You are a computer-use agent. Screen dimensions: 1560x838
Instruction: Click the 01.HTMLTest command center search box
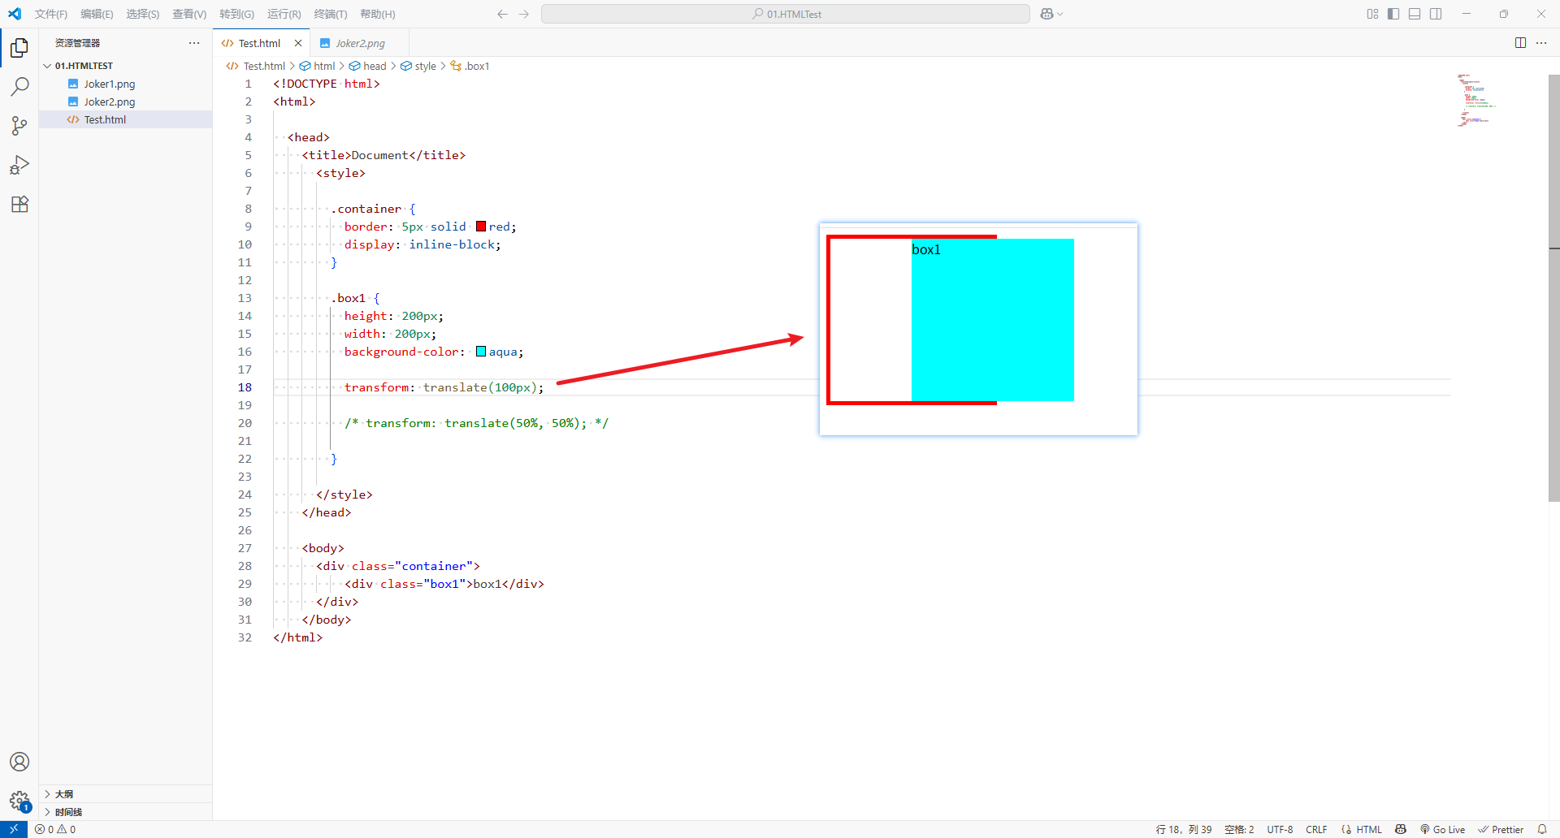click(x=786, y=14)
